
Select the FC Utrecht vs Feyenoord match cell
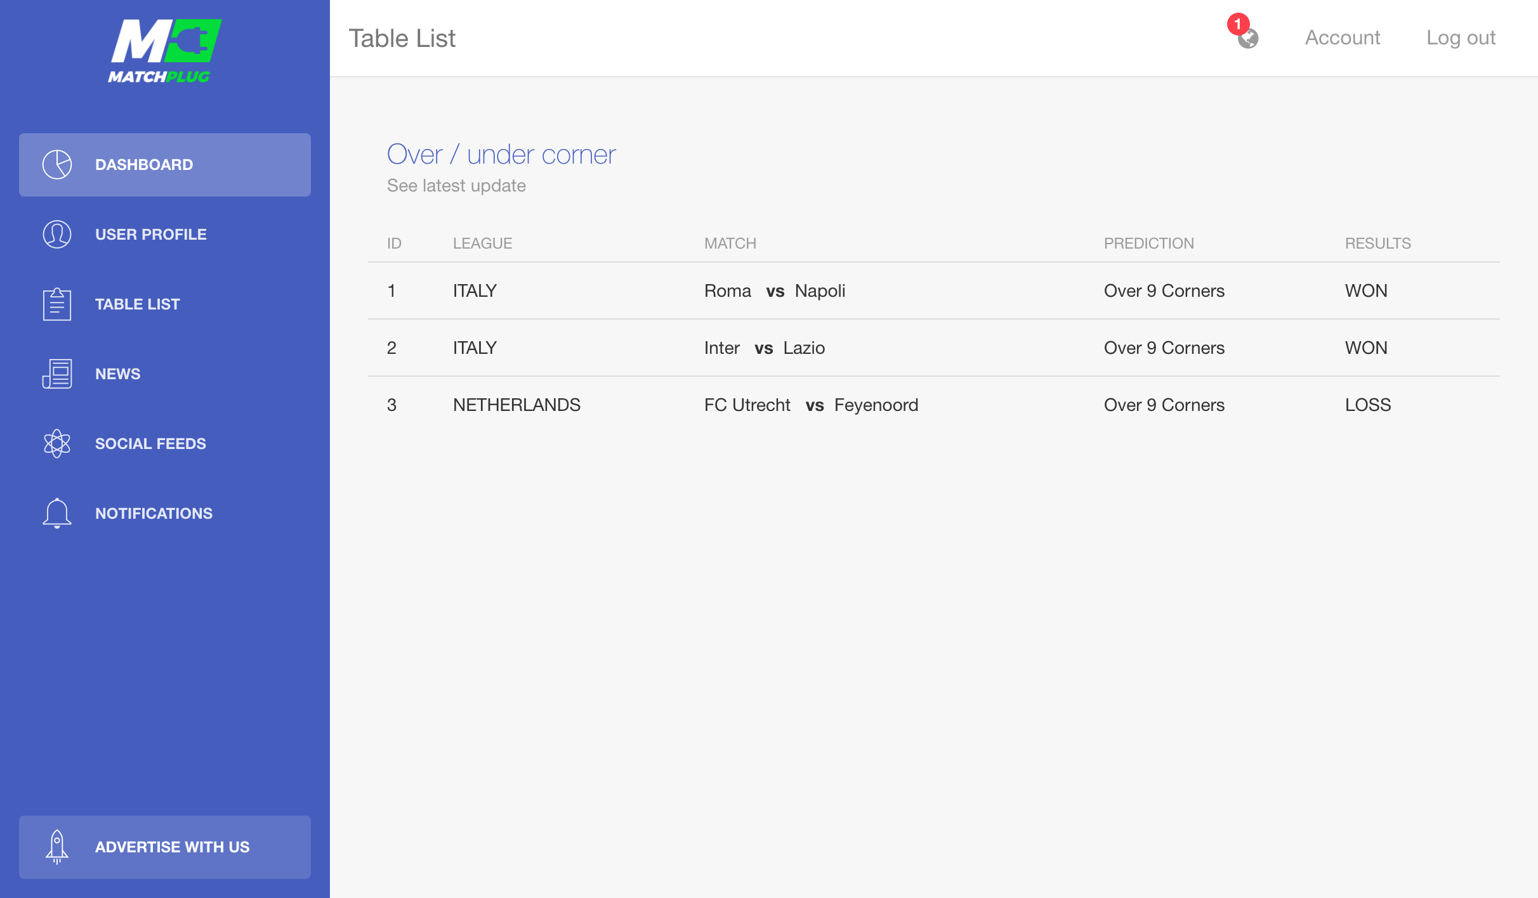click(812, 405)
